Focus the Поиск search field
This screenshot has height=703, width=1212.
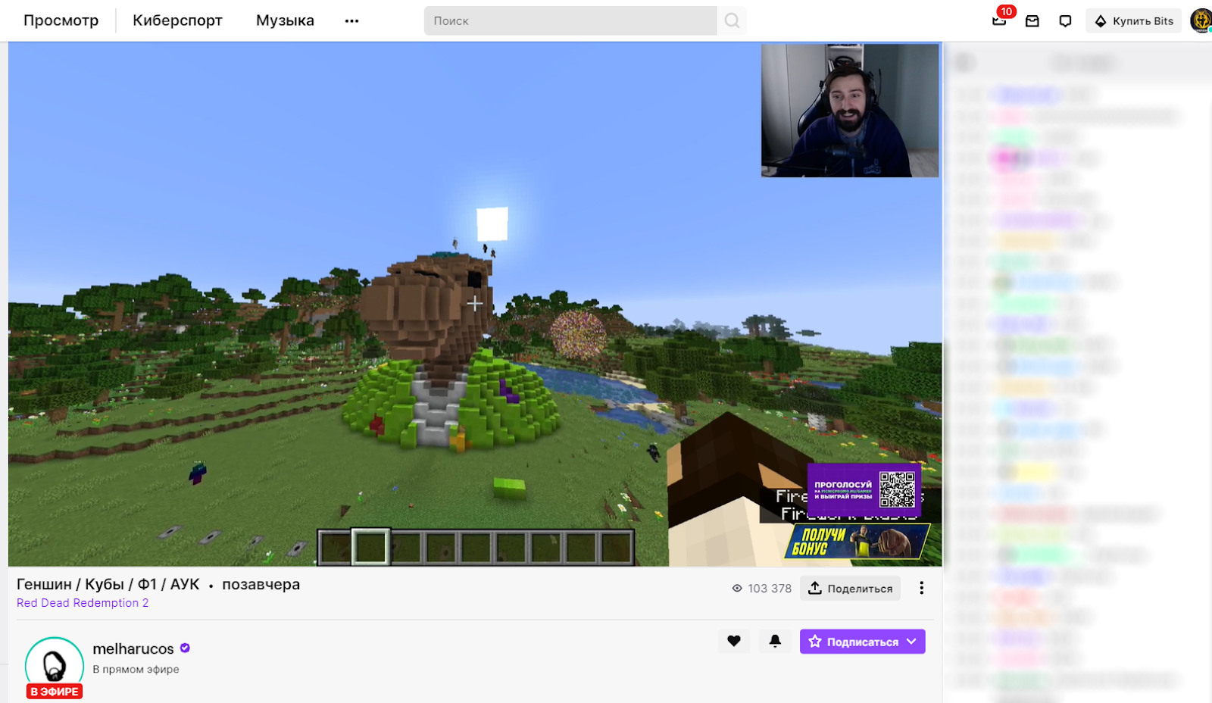pyautogui.click(x=570, y=21)
